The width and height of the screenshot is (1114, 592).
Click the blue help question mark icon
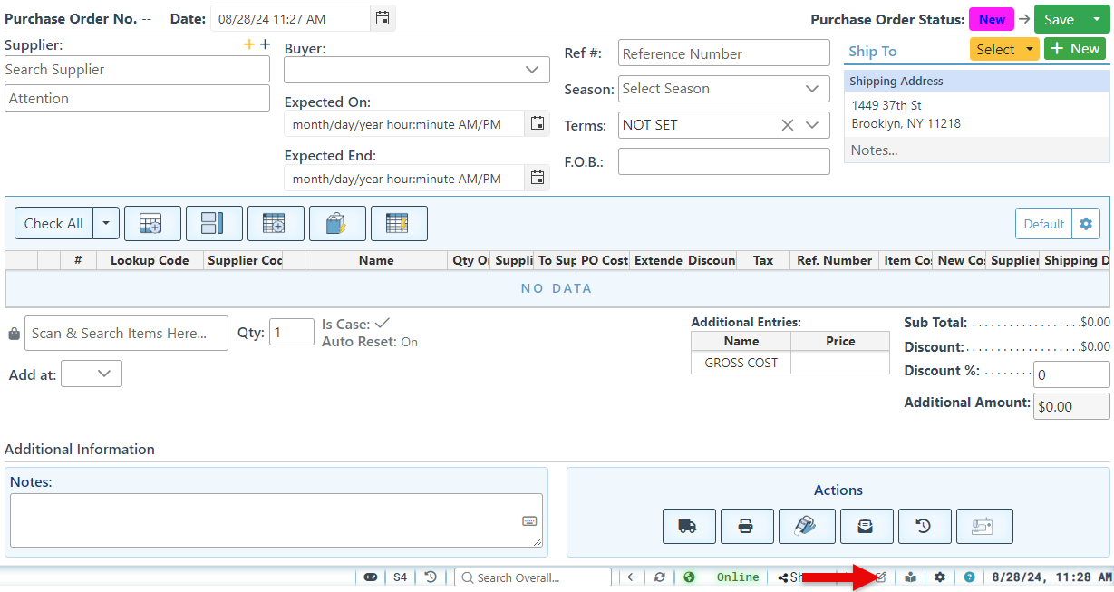(969, 577)
